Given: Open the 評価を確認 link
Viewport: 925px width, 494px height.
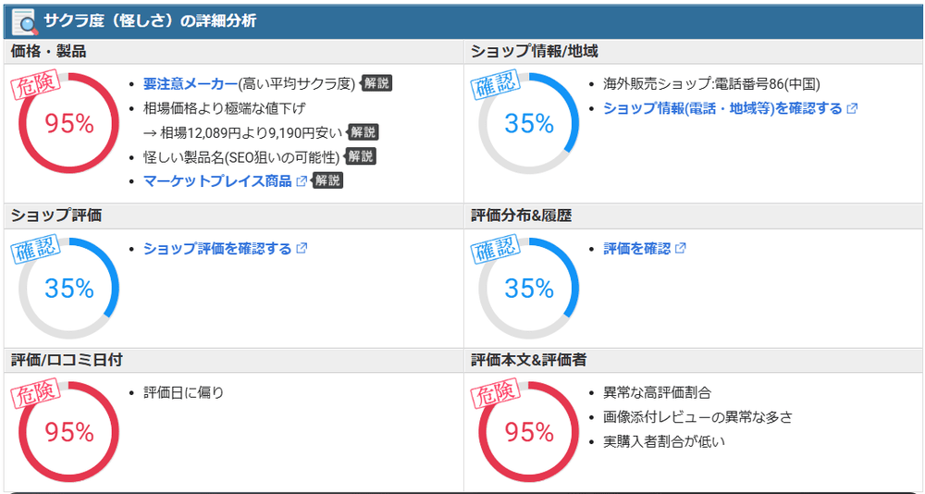Looking at the screenshot, I should (636, 249).
